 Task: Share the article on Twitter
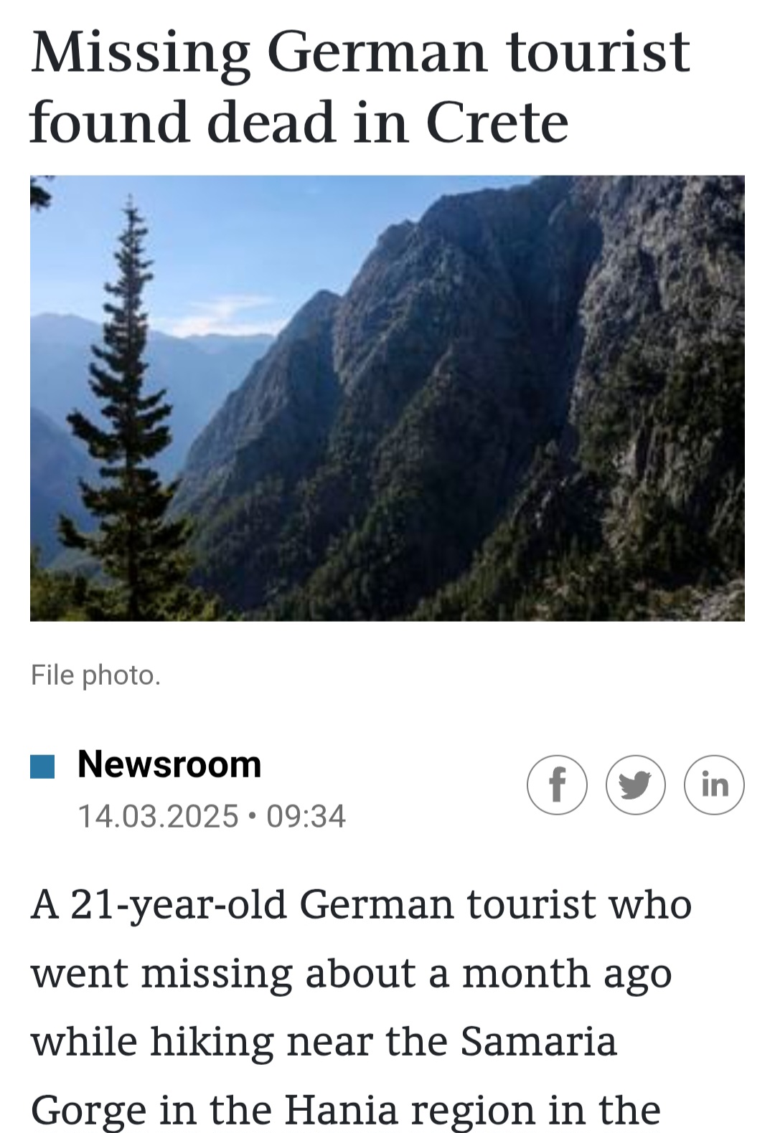(x=636, y=785)
